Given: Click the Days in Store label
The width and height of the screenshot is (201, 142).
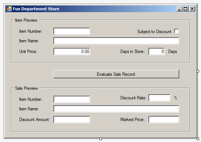Looking at the screenshot, I should (x=133, y=52).
